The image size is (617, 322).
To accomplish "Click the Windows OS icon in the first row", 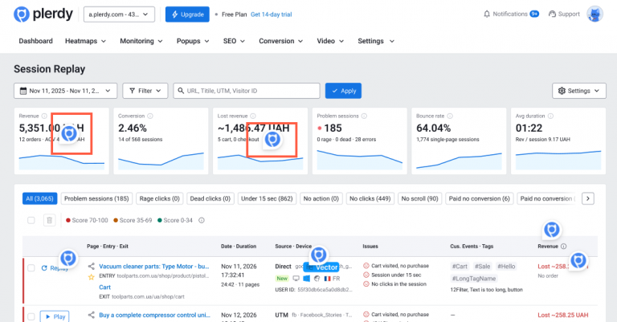I will [x=306, y=279].
